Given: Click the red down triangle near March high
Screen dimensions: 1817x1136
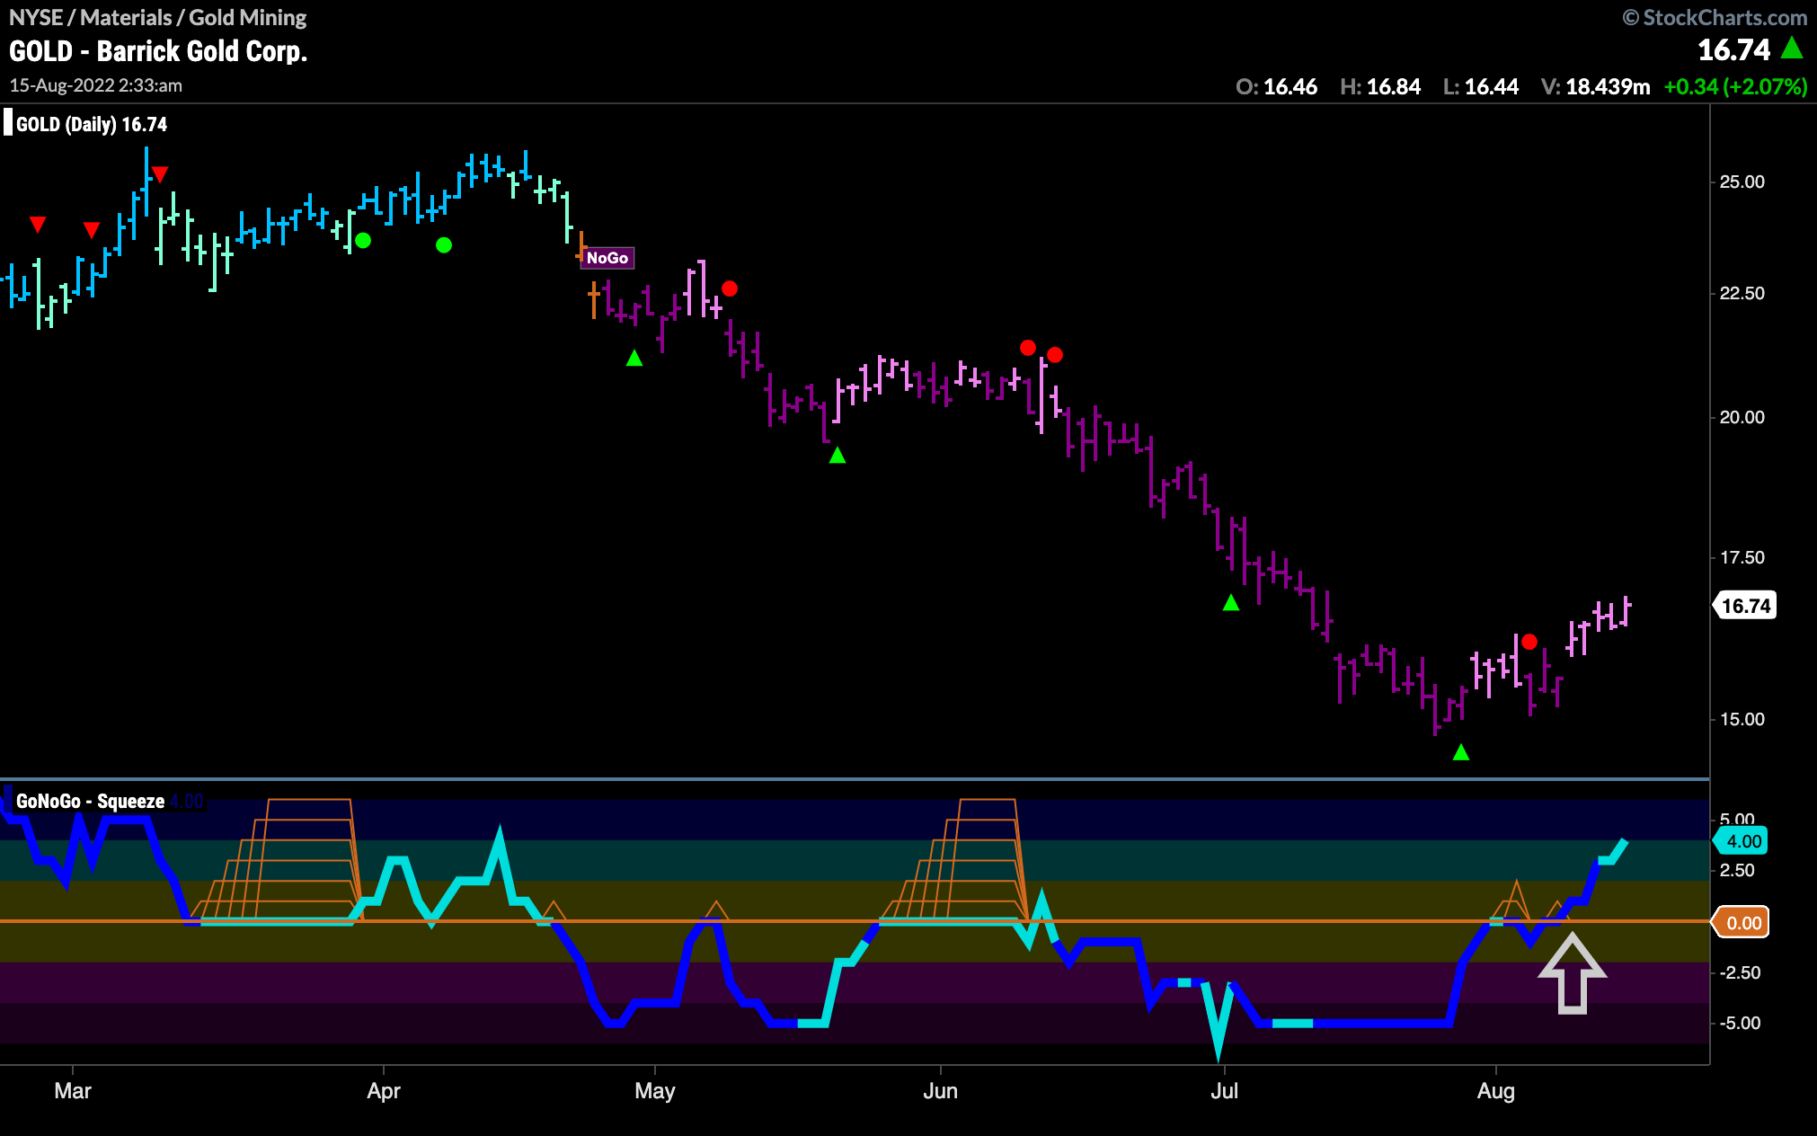Looking at the screenshot, I should pyautogui.click(x=160, y=174).
